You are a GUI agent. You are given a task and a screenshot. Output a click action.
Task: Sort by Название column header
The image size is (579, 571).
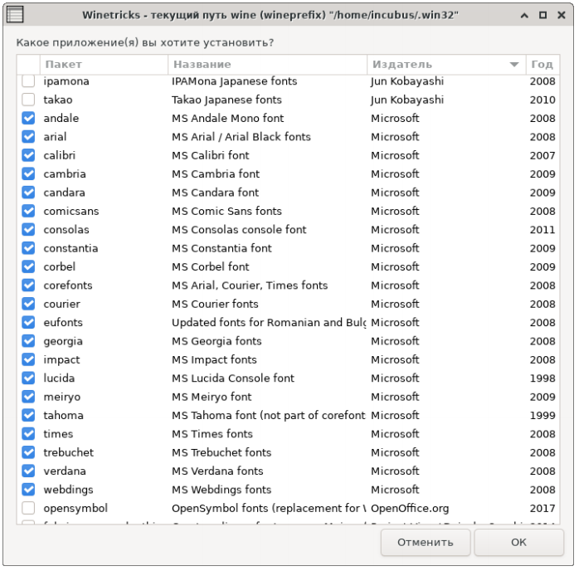coord(267,65)
